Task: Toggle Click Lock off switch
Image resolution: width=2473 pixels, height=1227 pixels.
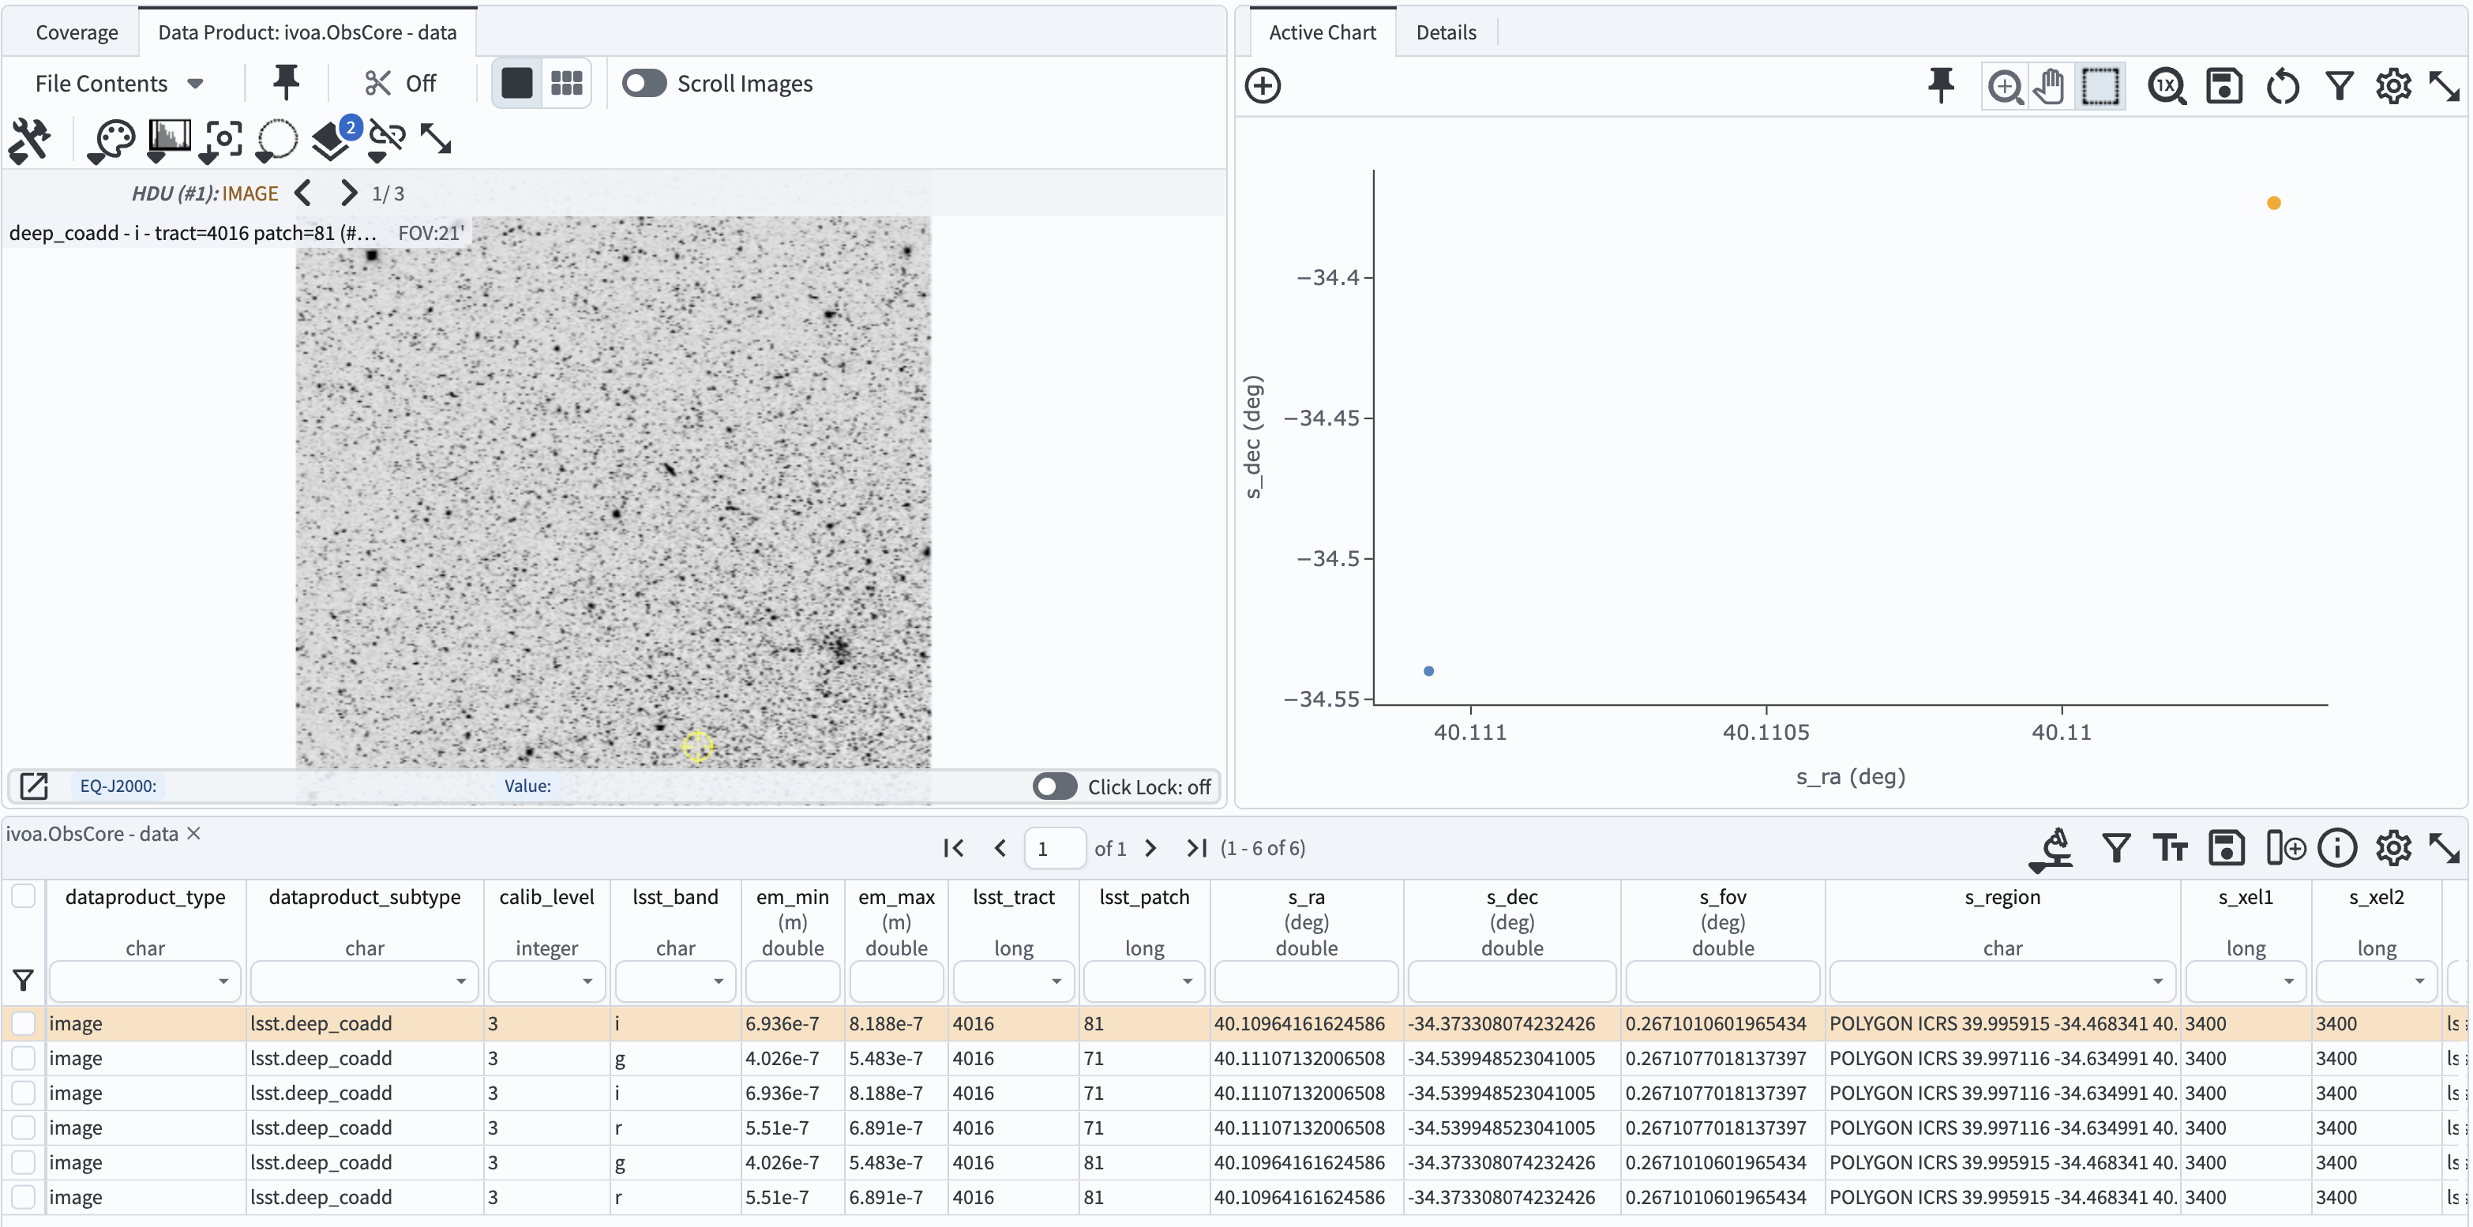Action: 1053,786
